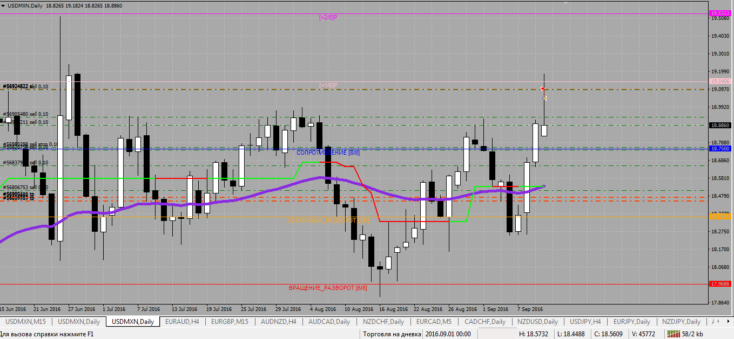Select the red 17.9688 price level tag
Image resolution: width=734 pixels, height=339 pixels.
pyautogui.click(x=720, y=283)
